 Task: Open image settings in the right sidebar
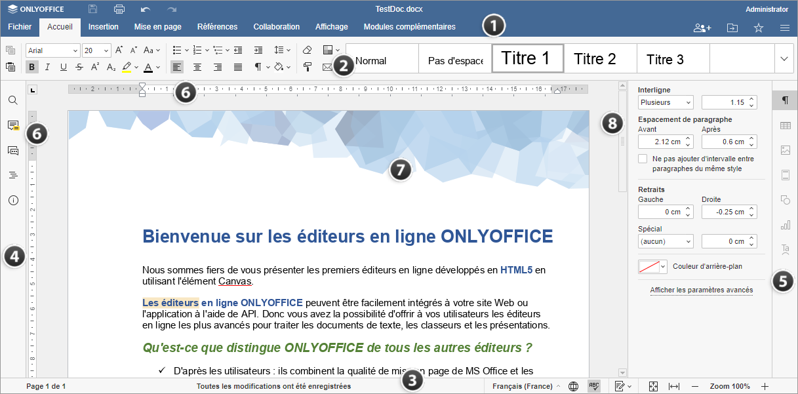(x=785, y=150)
